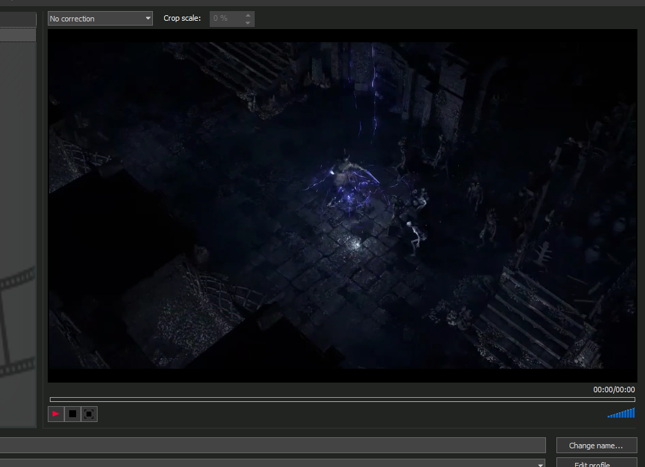
Task: Click the video preview frame
Action: [343, 205]
